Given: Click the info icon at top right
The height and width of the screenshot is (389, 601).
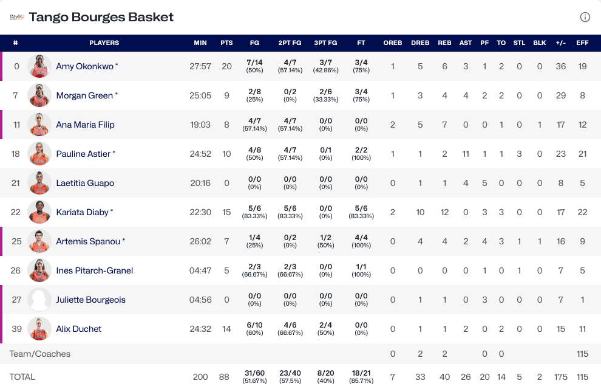Looking at the screenshot, I should (x=585, y=17).
